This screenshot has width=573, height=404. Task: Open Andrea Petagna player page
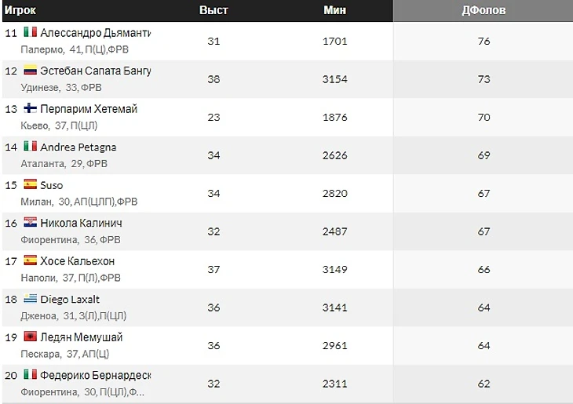pyautogui.click(x=78, y=147)
